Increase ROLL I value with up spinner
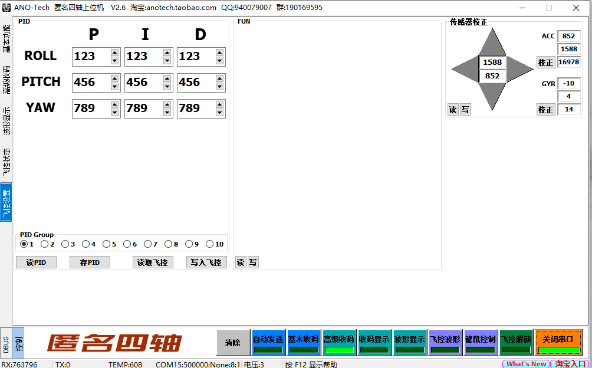Image resolution: width=592 pixels, height=368 pixels. click(x=167, y=52)
